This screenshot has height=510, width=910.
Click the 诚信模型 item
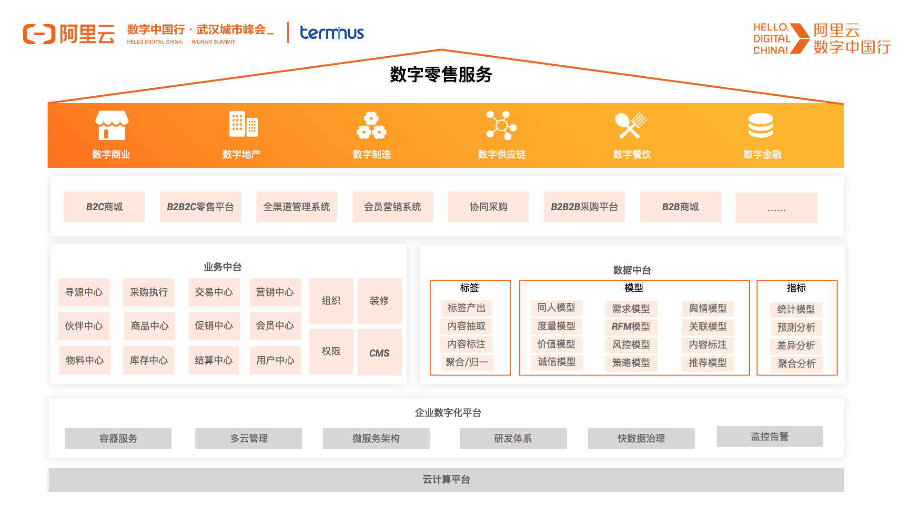pyautogui.click(x=557, y=362)
